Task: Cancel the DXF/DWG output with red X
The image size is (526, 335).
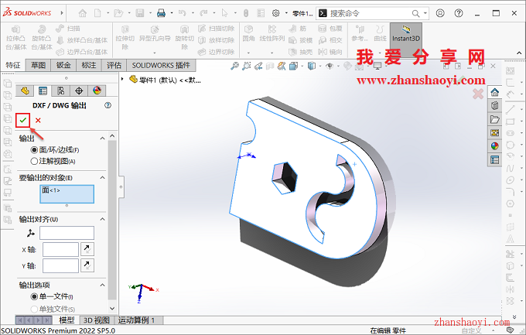Action: [38, 120]
